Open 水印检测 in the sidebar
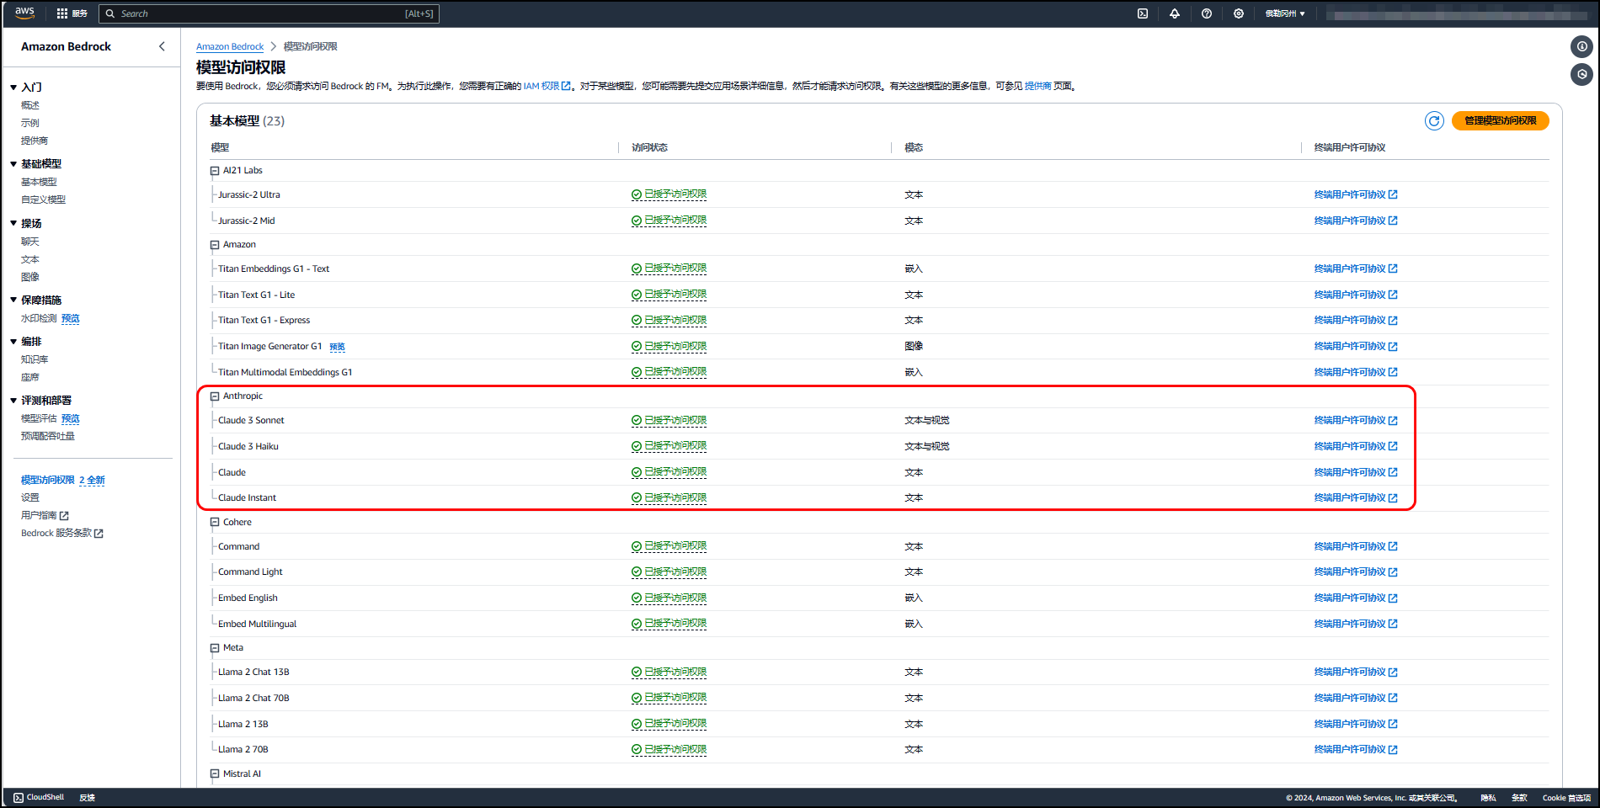 coord(39,318)
